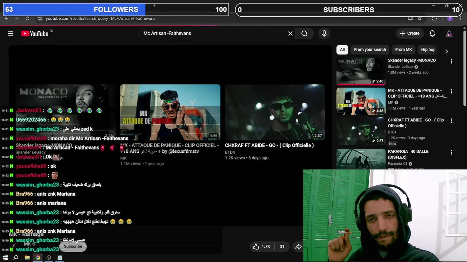The image size is (467, 262).
Task: Select the All filter chip
Action: tap(342, 49)
